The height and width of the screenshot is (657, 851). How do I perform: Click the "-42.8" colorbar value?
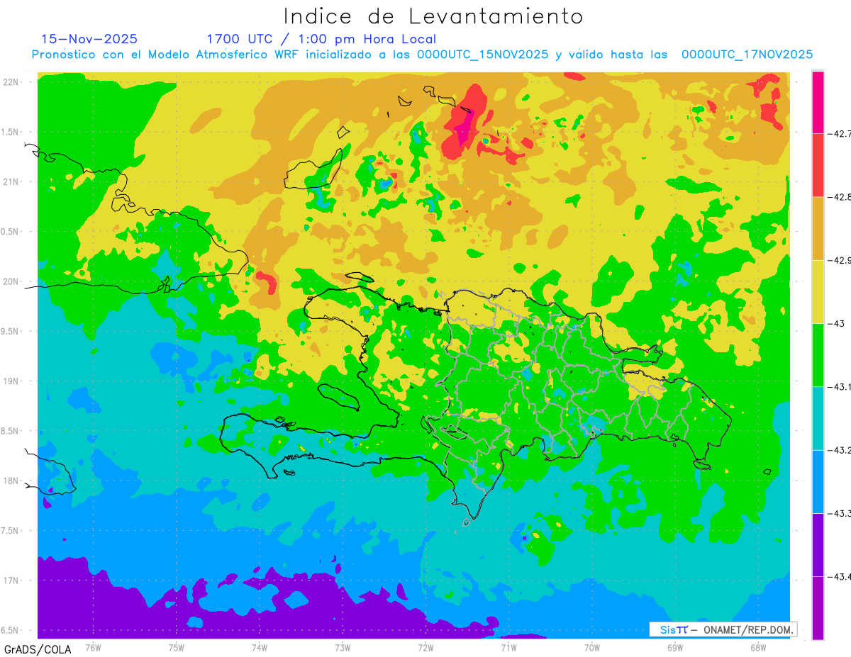pyautogui.click(x=839, y=197)
